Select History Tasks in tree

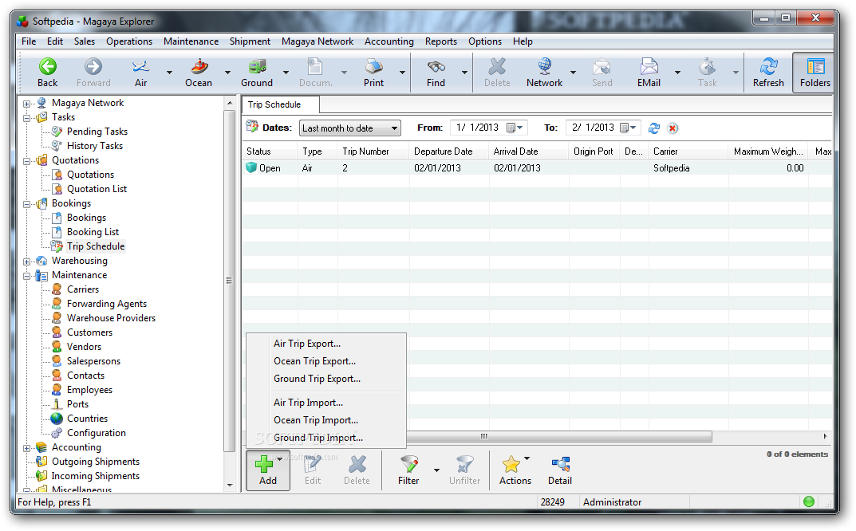94,146
